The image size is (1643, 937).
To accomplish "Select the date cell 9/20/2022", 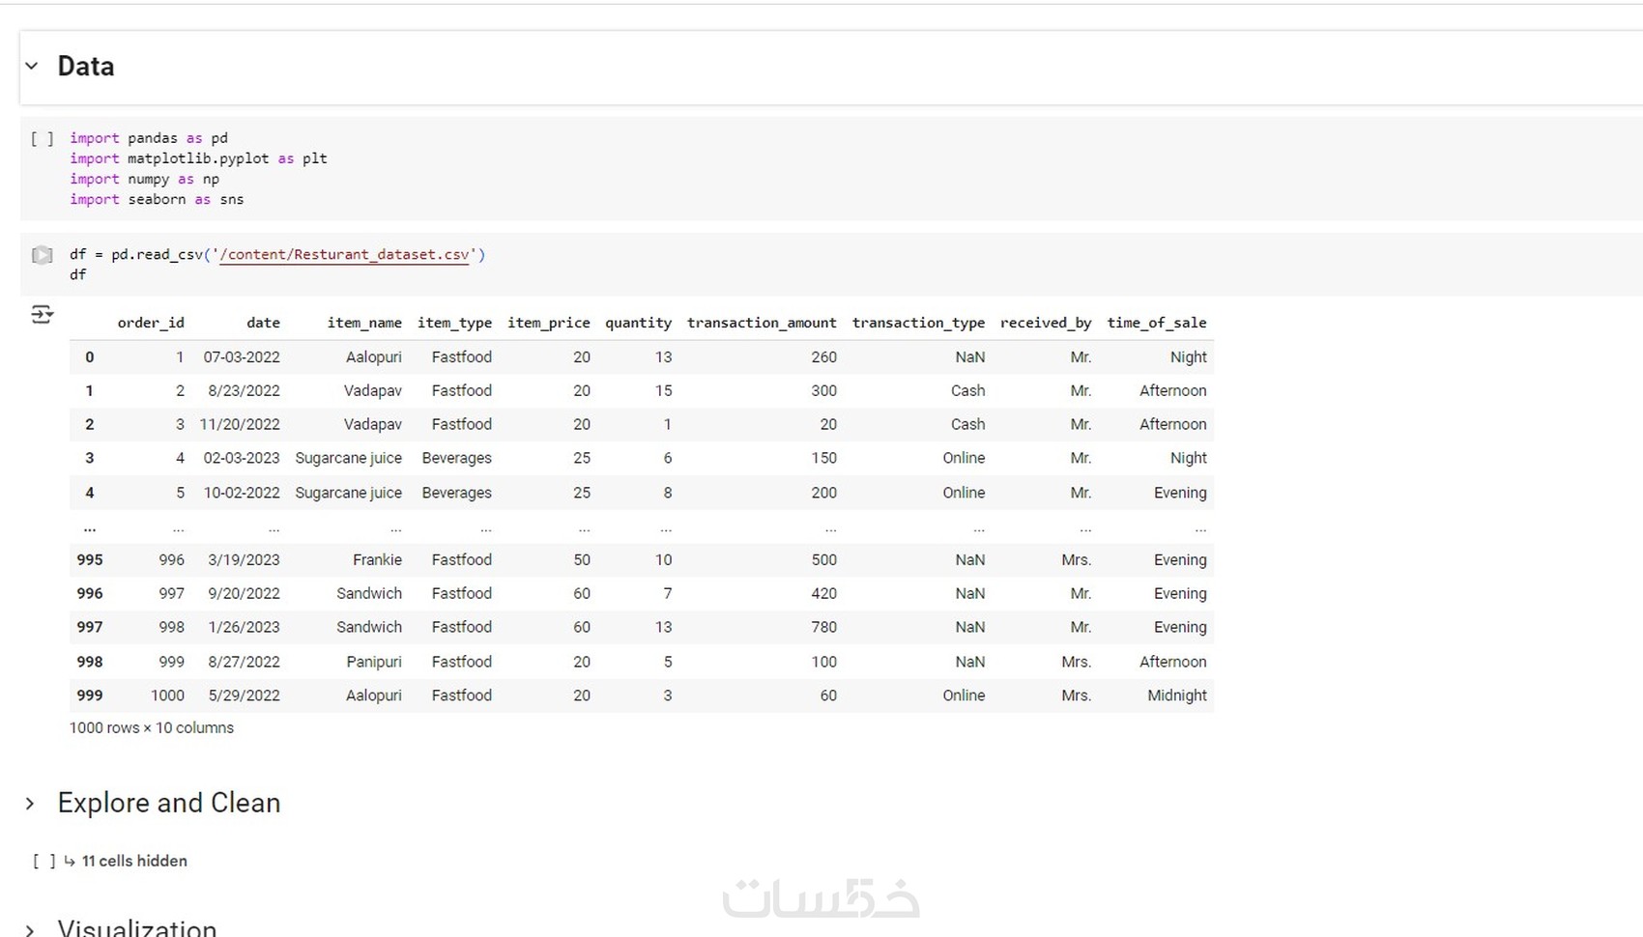I will (x=244, y=593).
